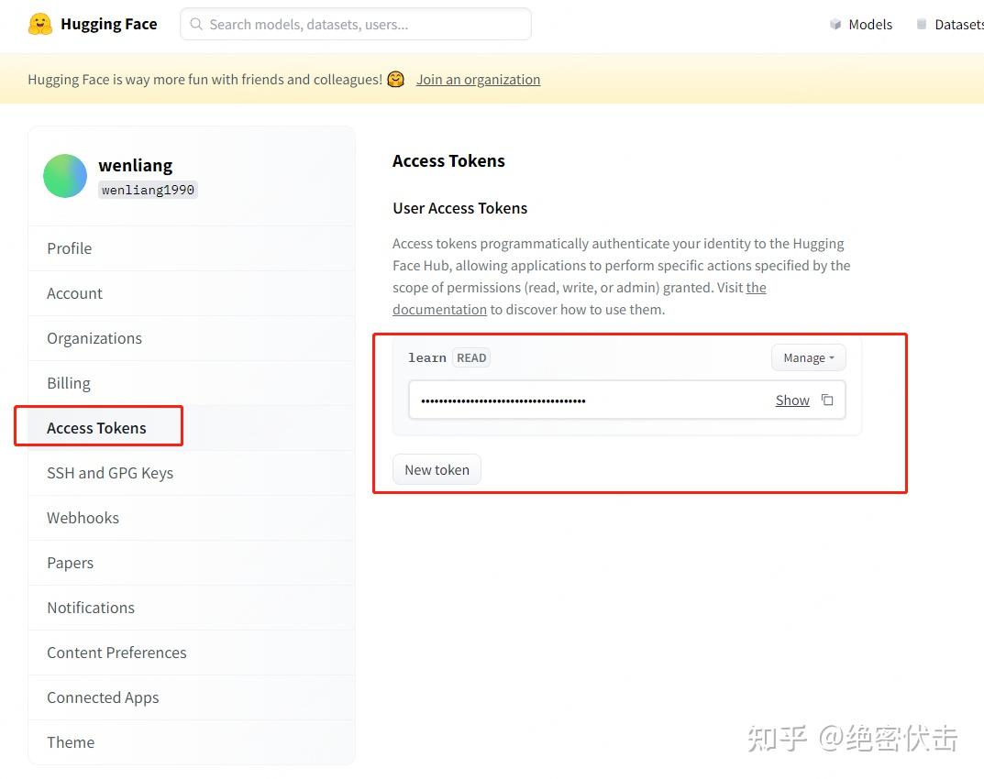Open Notifications settings

[x=91, y=608]
